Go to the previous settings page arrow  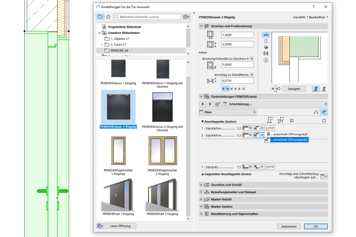click(202, 104)
